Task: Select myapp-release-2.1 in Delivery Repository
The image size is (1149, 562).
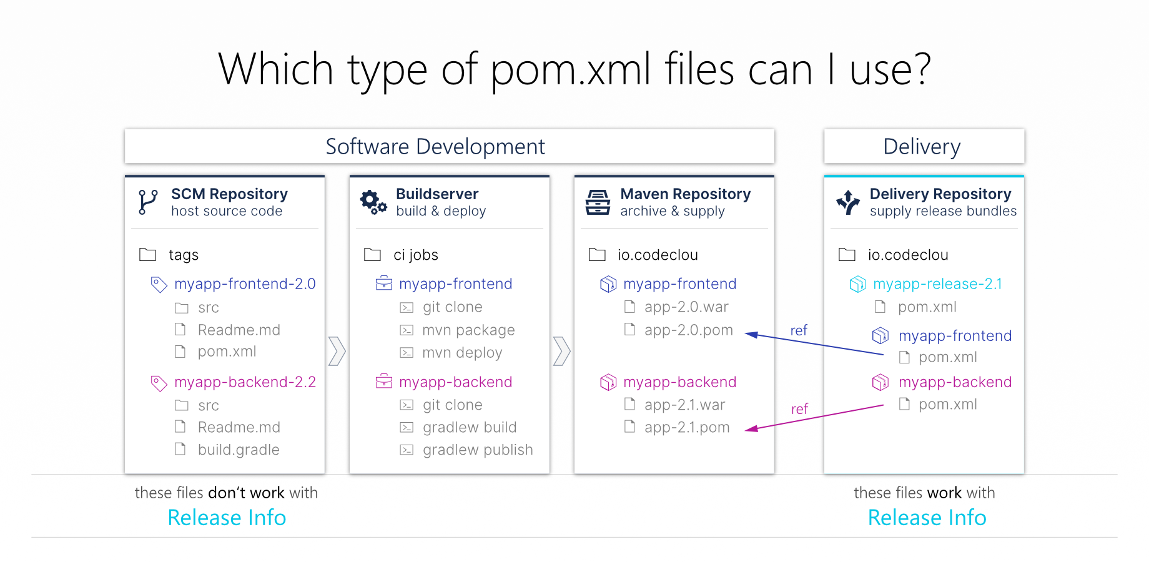Action: (x=938, y=284)
